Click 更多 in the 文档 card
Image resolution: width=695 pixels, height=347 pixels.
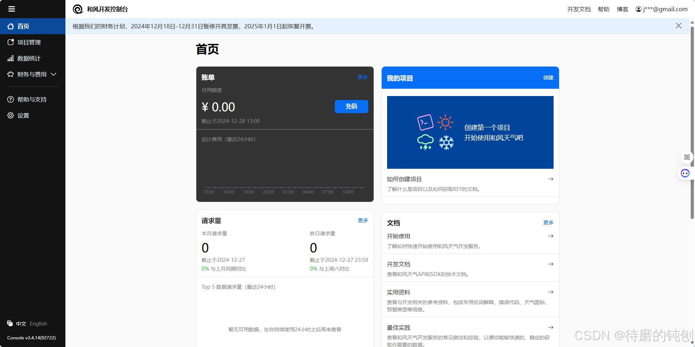[x=548, y=223]
